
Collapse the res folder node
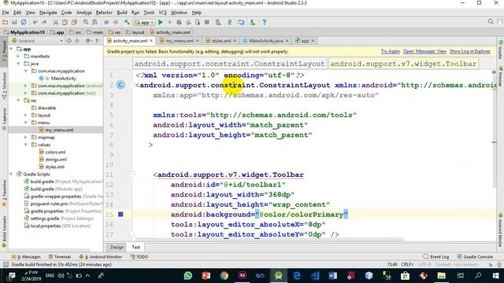point(18,101)
